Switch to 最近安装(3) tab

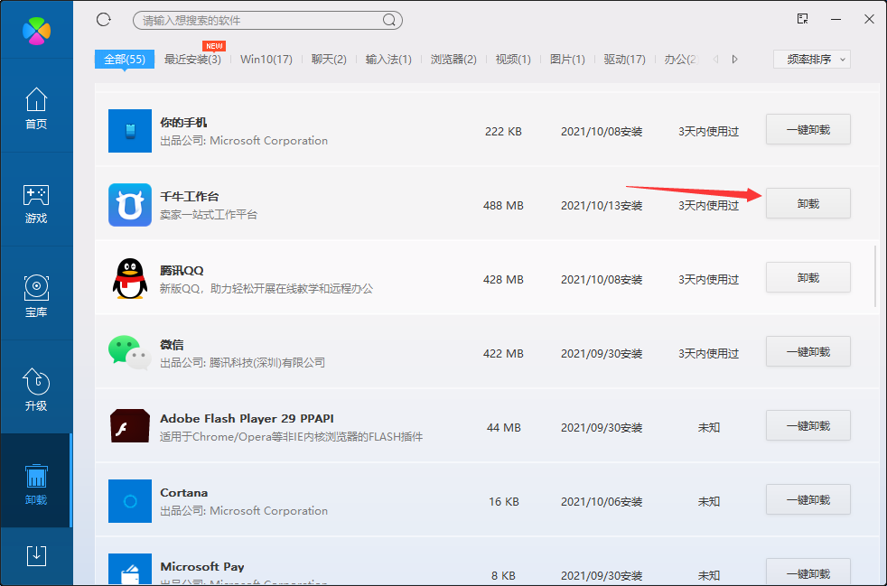tap(192, 60)
